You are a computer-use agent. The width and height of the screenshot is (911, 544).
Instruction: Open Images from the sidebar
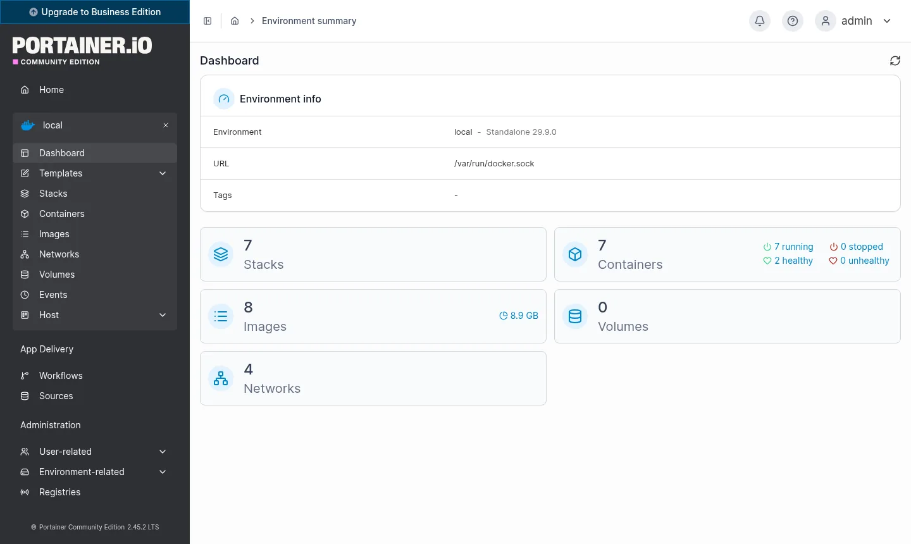pyautogui.click(x=95, y=234)
